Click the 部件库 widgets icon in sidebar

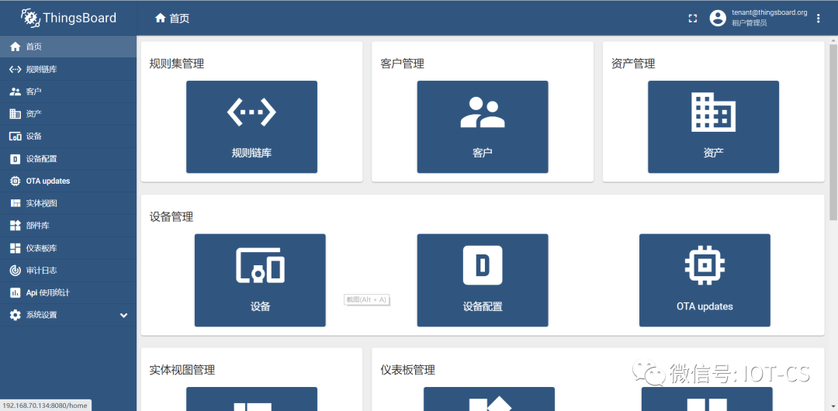(15, 226)
